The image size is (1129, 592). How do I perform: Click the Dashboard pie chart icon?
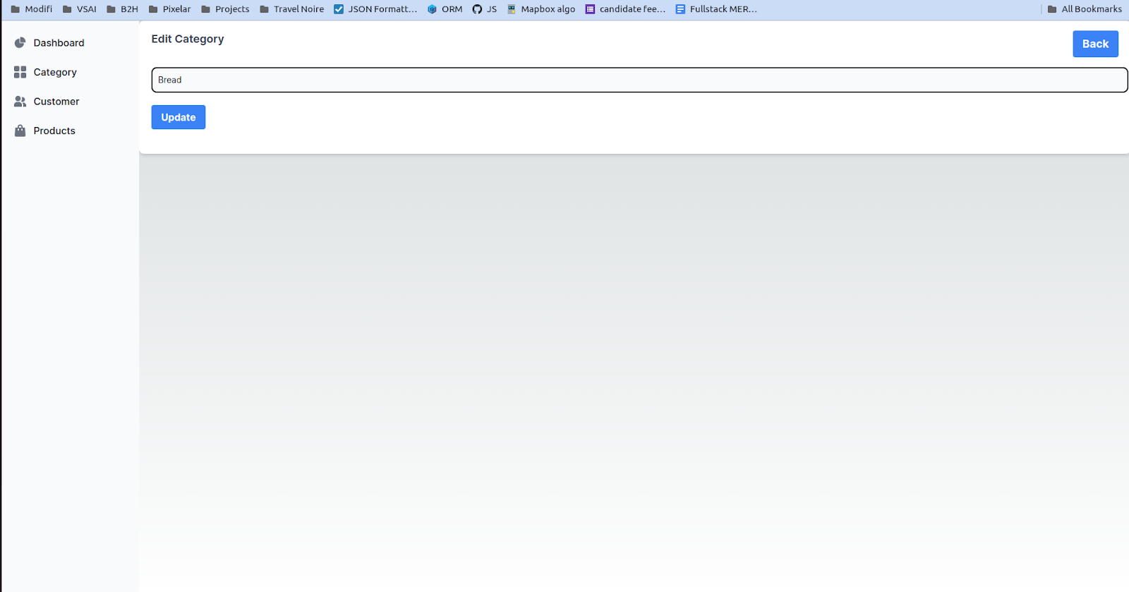[x=20, y=43]
